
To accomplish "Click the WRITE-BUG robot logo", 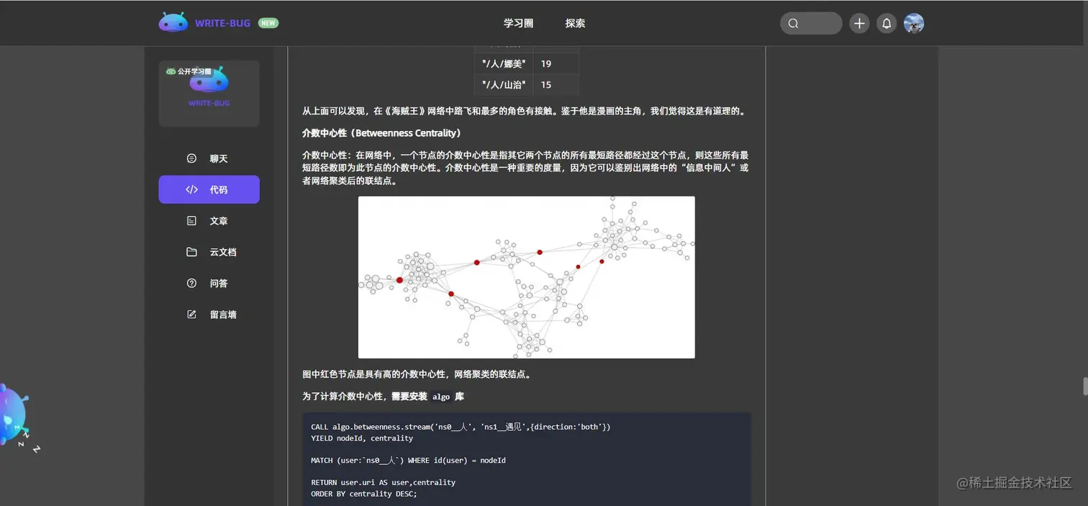I will [173, 22].
